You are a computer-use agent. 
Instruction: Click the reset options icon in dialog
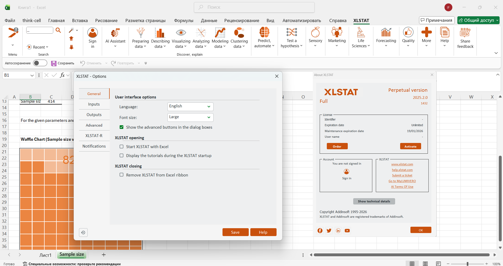83,232
